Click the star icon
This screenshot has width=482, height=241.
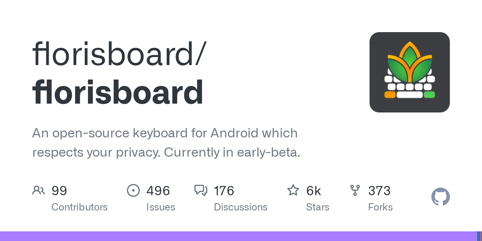pyautogui.click(x=293, y=190)
